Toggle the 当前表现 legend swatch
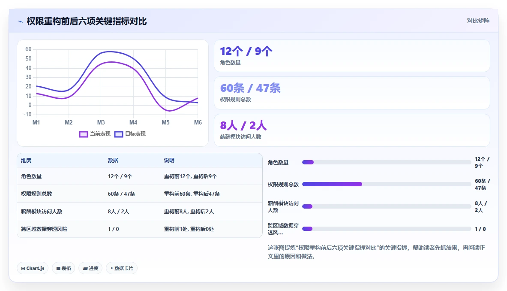The image size is (507, 291). pyautogui.click(x=84, y=134)
